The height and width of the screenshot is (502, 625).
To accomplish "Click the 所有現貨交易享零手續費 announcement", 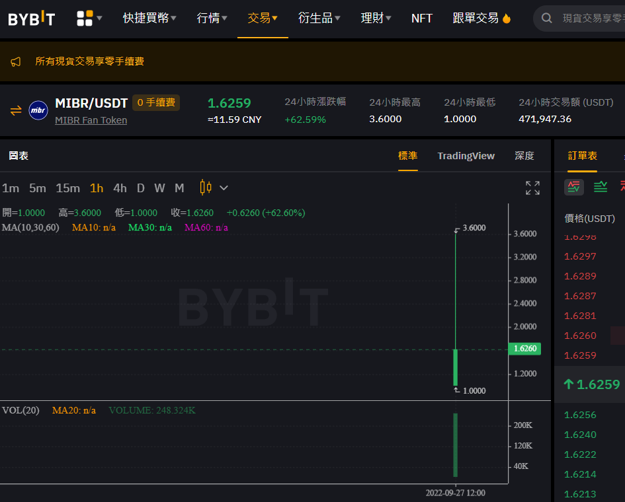I will 90,61.
